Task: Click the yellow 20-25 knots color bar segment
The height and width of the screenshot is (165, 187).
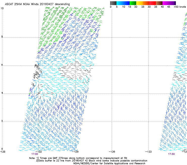Action: click(x=139, y=3)
